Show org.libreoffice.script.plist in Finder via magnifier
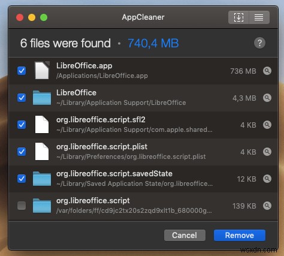 click(267, 152)
